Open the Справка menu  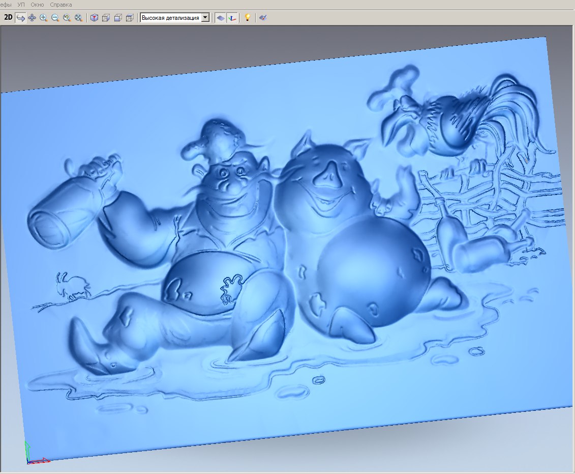tap(61, 5)
